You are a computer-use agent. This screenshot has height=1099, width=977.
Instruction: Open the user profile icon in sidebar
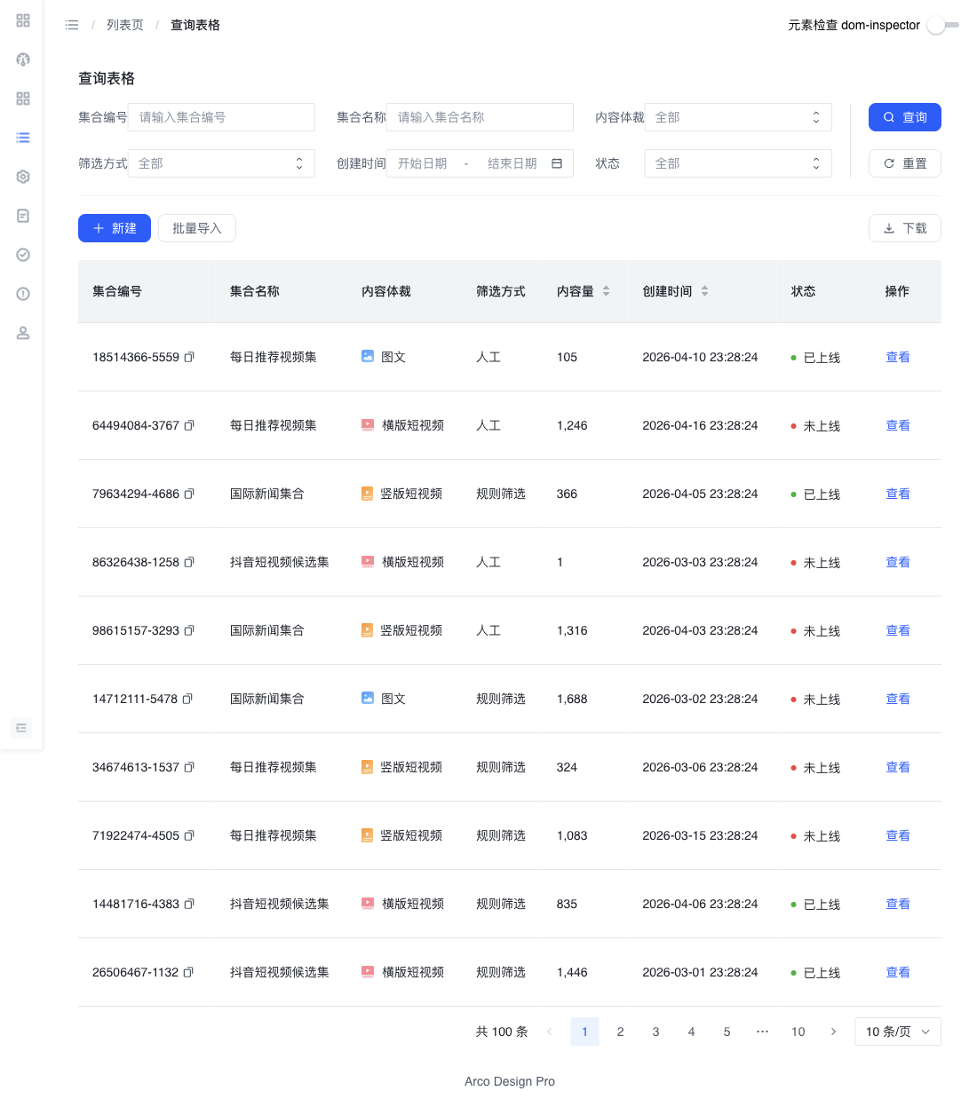tap(23, 333)
